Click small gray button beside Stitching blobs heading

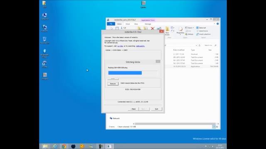coord(158,62)
